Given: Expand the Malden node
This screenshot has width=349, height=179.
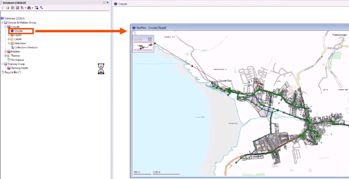Looking at the screenshot, I should coord(6,52).
